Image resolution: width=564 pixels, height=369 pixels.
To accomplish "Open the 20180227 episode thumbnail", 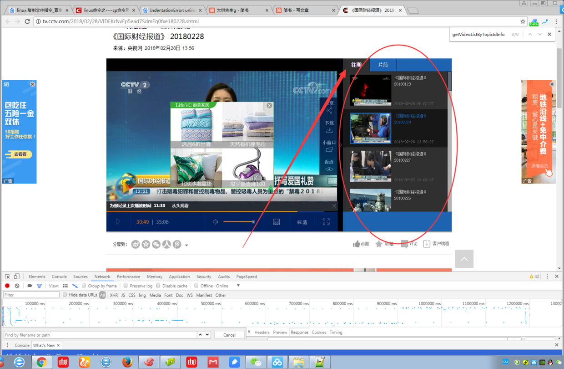I will pyautogui.click(x=370, y=166).
